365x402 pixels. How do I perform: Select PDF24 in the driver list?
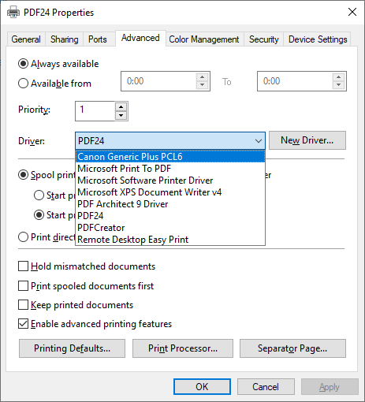tap(170, 216)
